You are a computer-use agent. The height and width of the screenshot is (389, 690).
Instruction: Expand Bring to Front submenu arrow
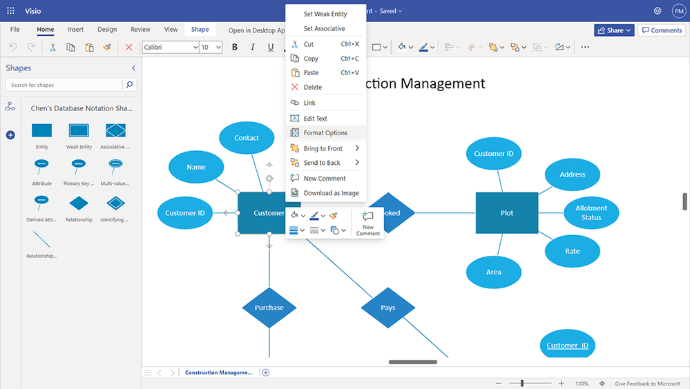click(357, 148)
